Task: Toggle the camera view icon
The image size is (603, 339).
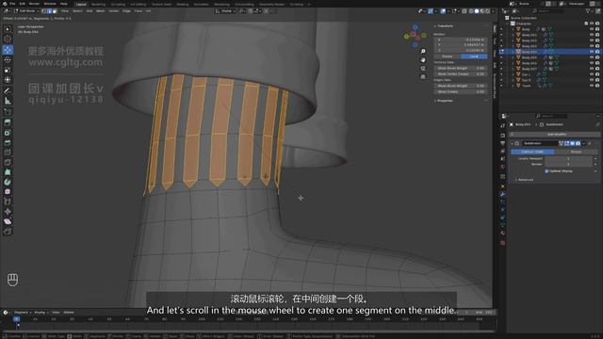Action: tap(423, 69)
